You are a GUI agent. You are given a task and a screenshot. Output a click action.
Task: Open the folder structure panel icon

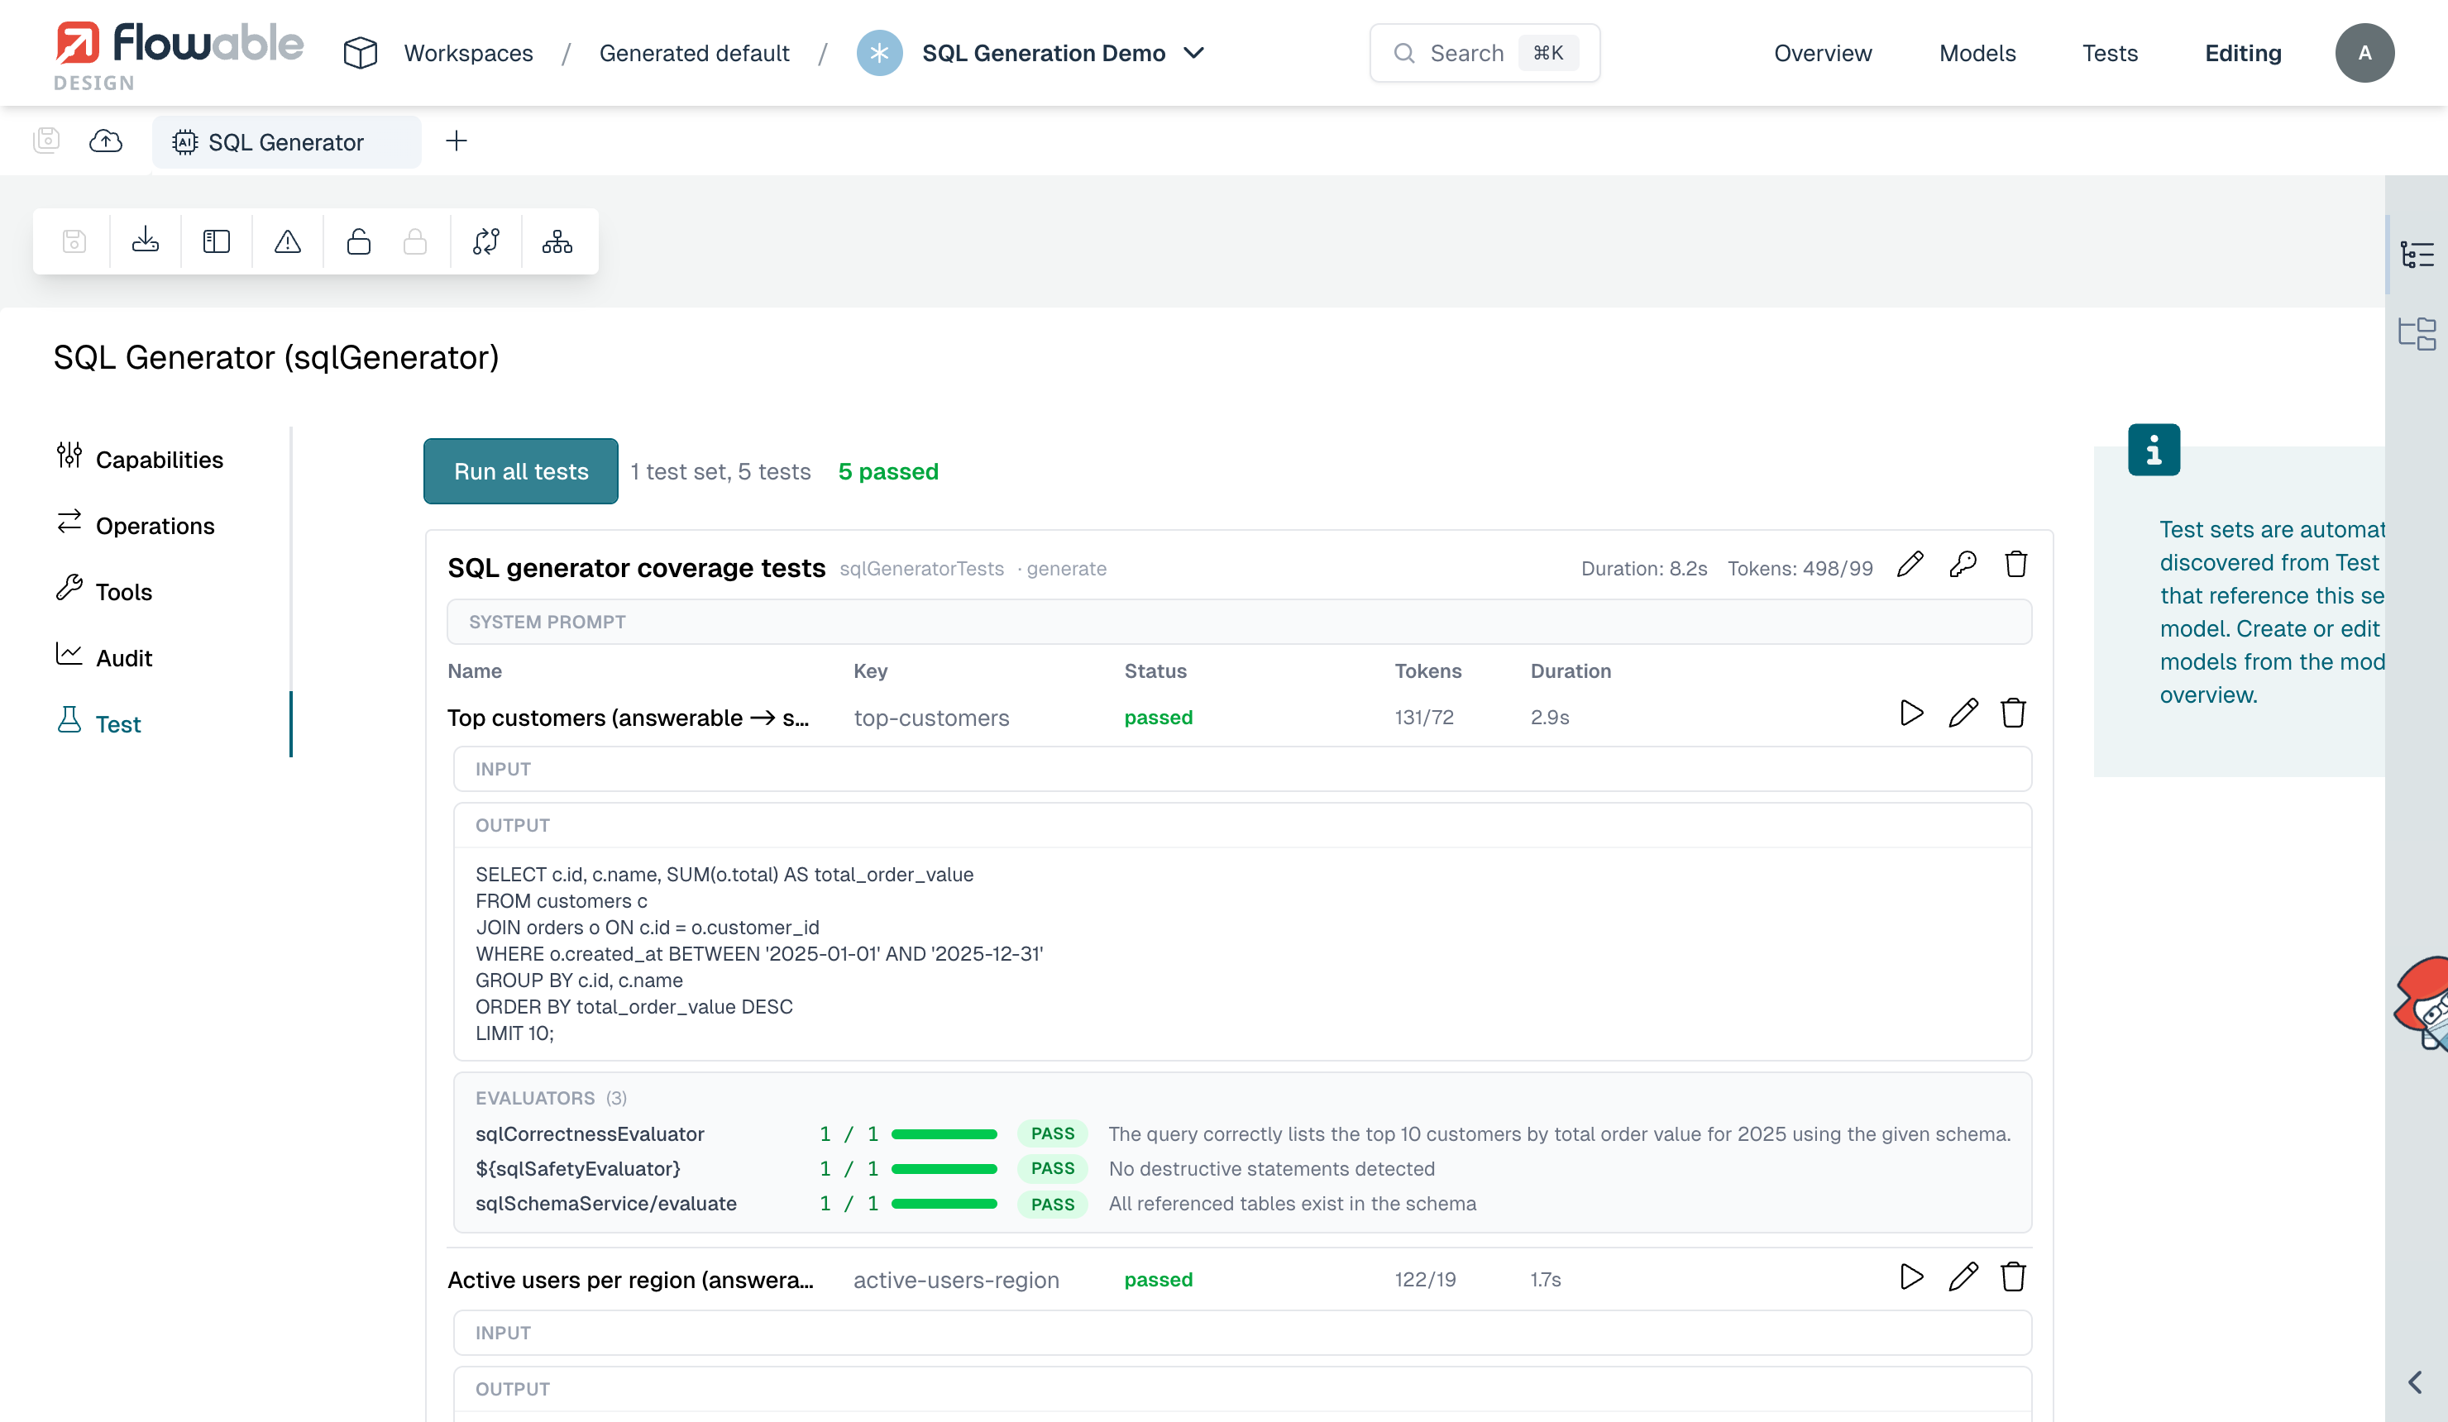click(x=2417, y=333)
